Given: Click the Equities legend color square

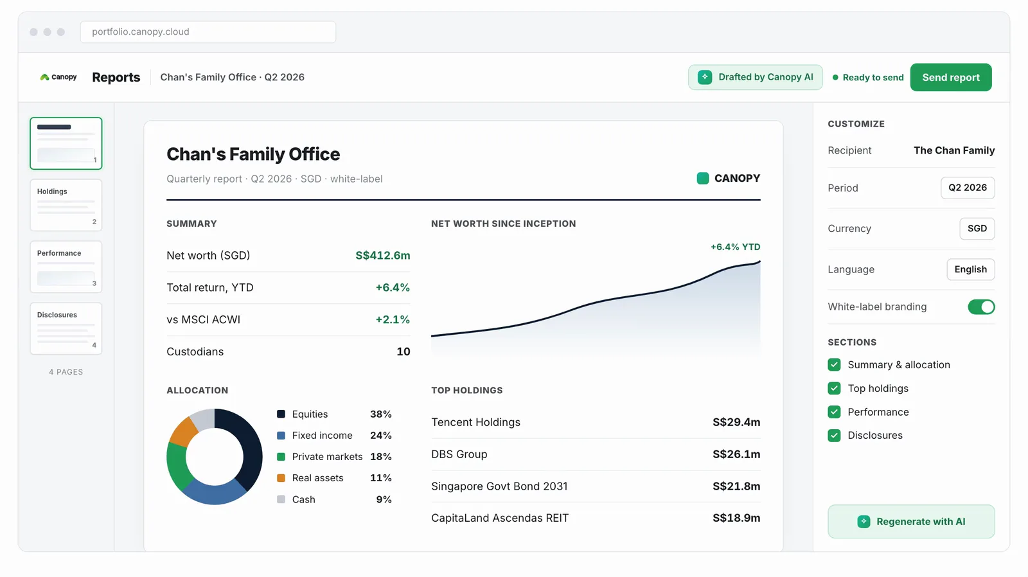Looking at the screenshot, I should (281, 414).
